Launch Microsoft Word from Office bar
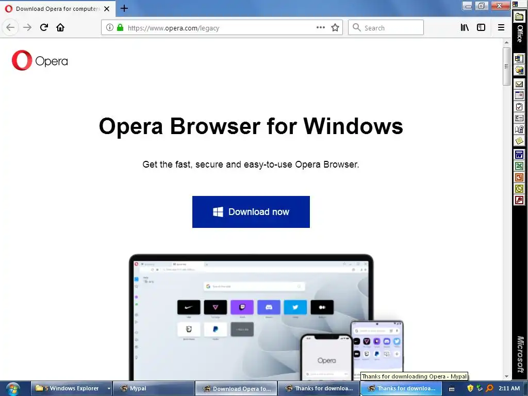Viewport: 528px width, 396px height. [x=519, y=155]
